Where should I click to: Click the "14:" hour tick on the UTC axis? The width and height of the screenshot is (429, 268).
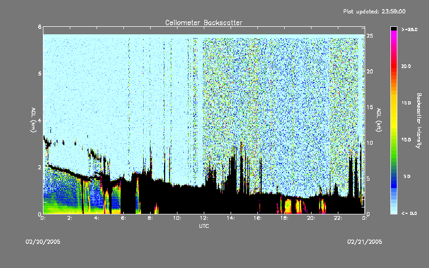(x=231, y=218)
